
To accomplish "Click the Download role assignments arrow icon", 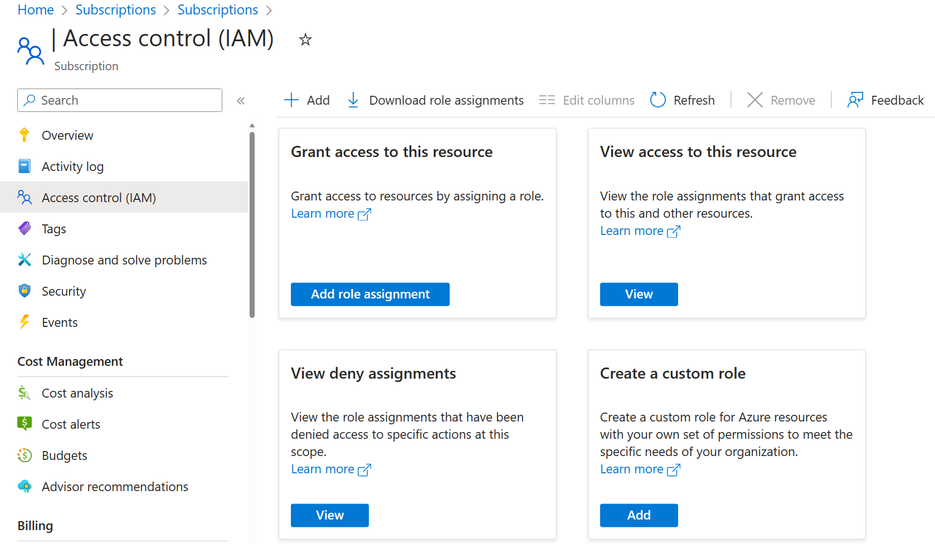I will tap(353, 100).
